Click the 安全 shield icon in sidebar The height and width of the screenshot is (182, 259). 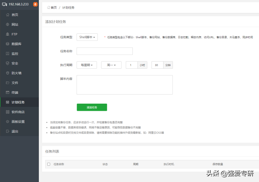tap(7, 63)
